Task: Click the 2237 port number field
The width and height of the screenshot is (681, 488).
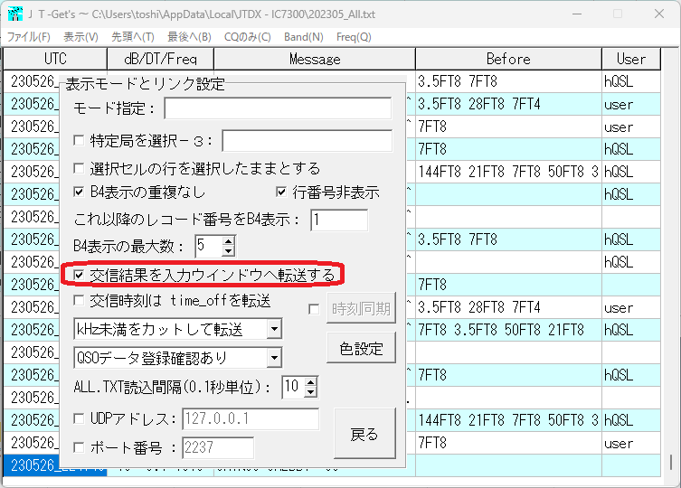Action: [218, 447]
